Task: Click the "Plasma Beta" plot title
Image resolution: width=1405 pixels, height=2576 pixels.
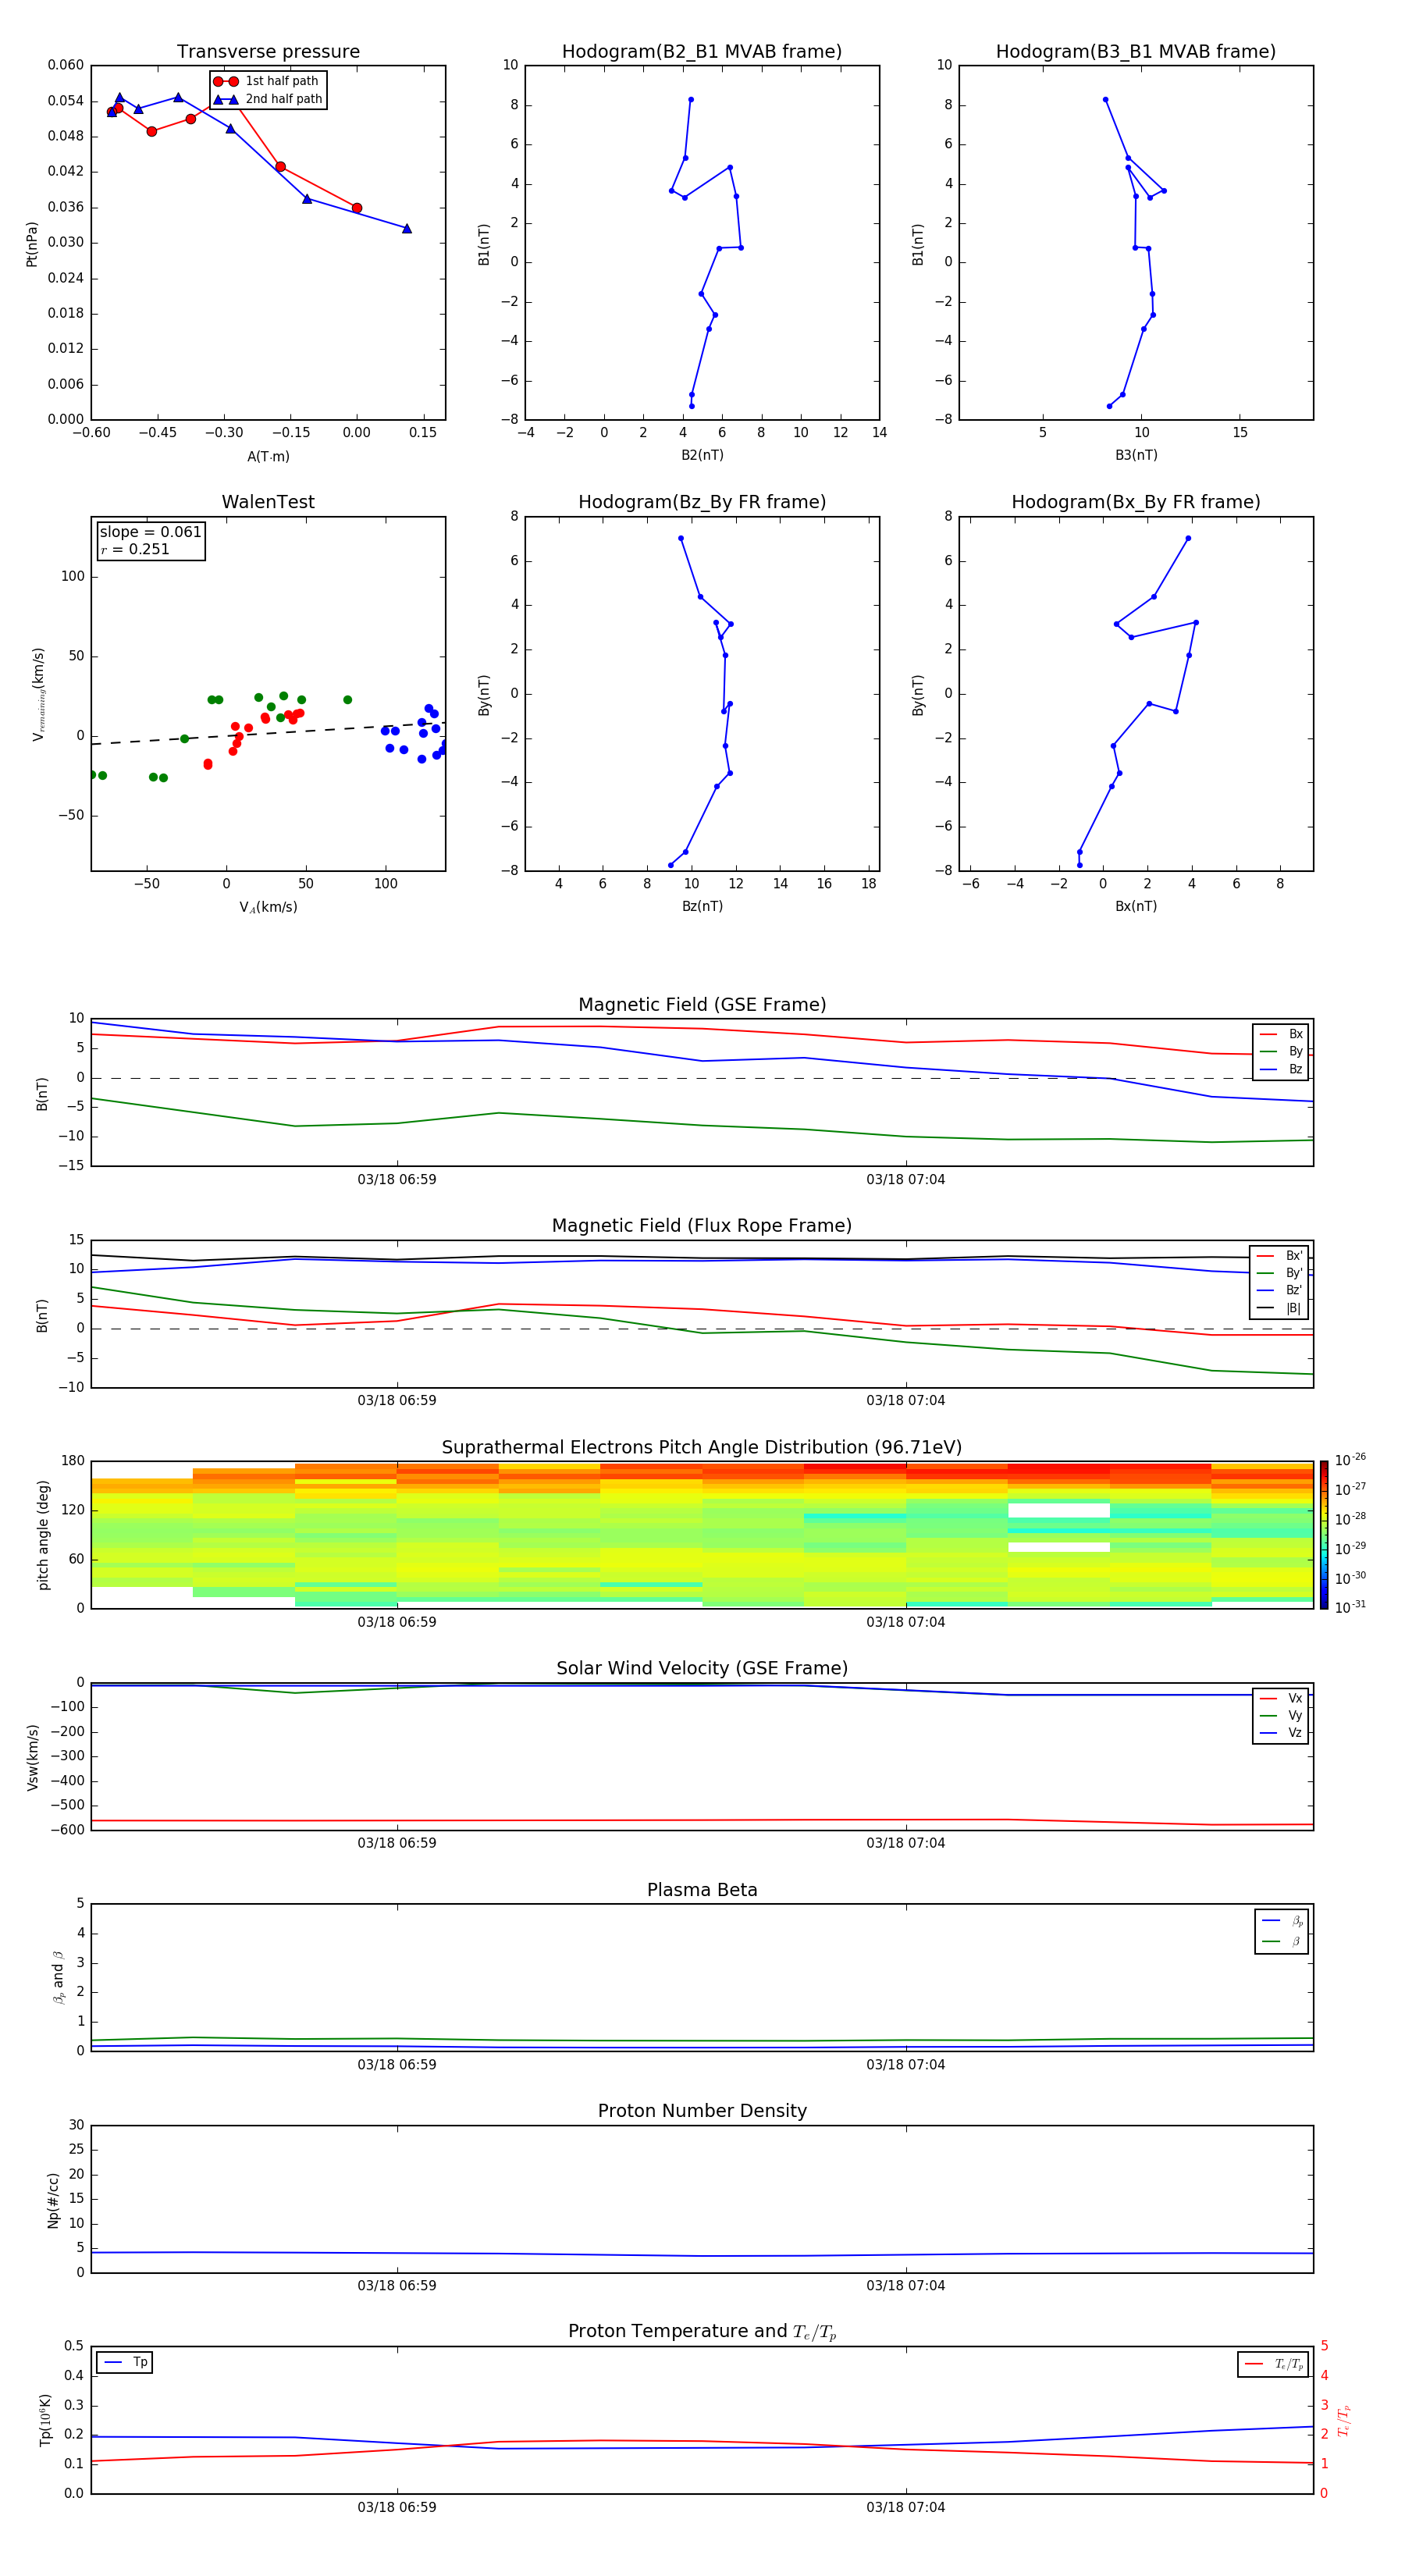Action: [x=702, y=1890]
